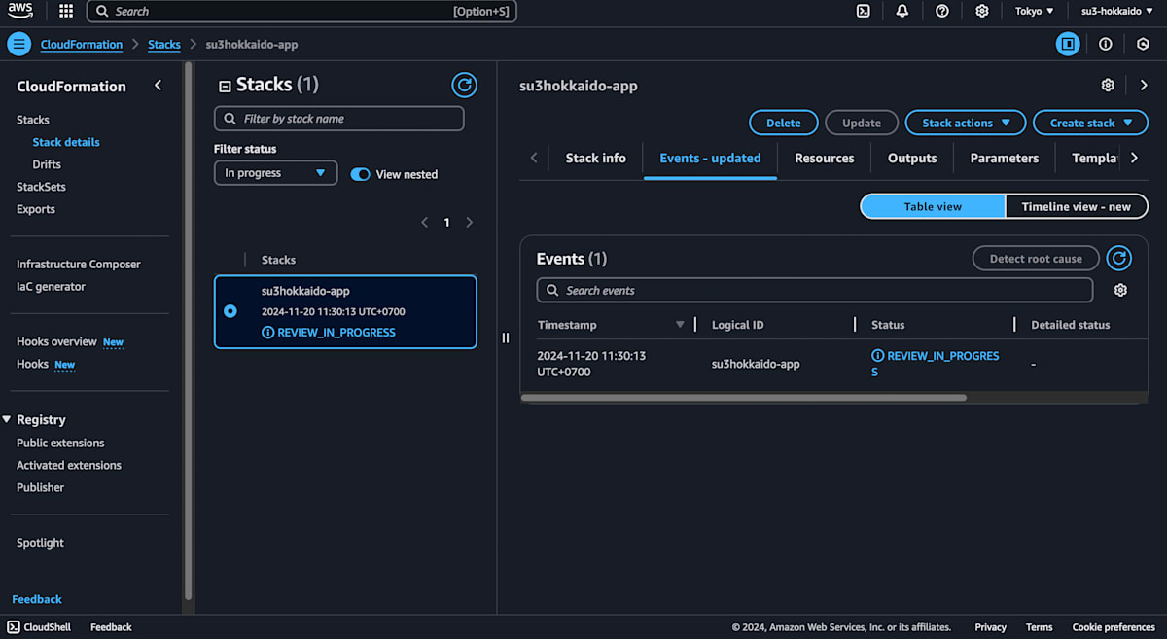The height and width of the screenshot is (639, 1167).
Task: Click the chevron next to stack detail gear
Action: pos(1144,86)
